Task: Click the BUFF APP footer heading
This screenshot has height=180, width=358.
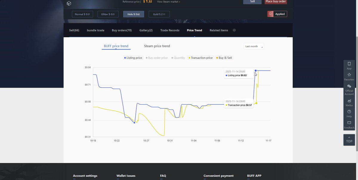Action: pos(254,176)
